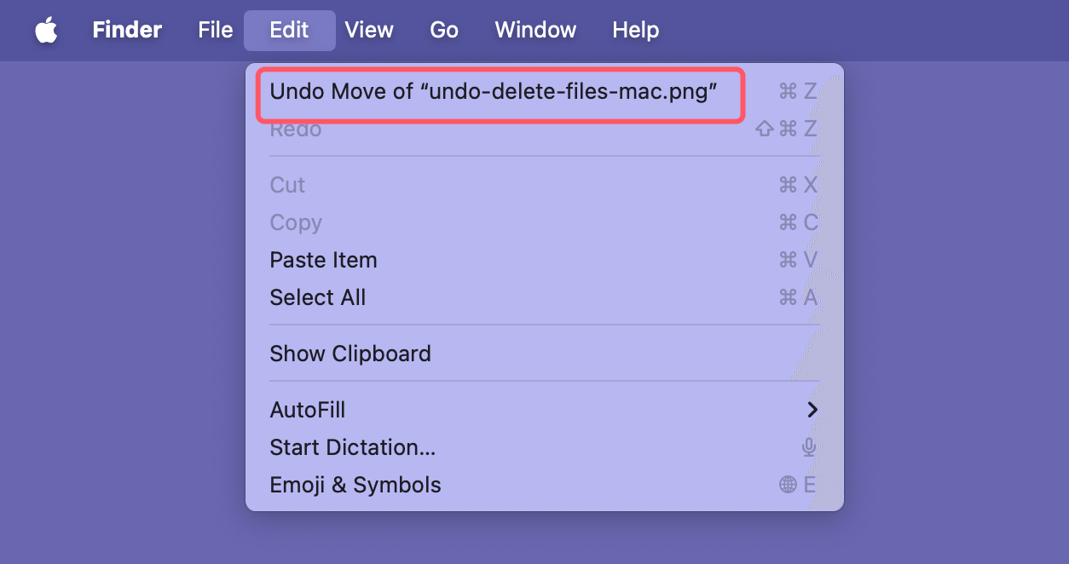1069x564 pixels.
Task: Click the ⌘A shortcut beside Select All
Action: (798, 297)
